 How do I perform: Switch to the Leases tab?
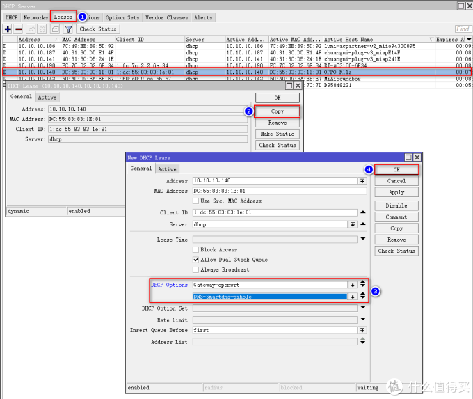[63, 17]
